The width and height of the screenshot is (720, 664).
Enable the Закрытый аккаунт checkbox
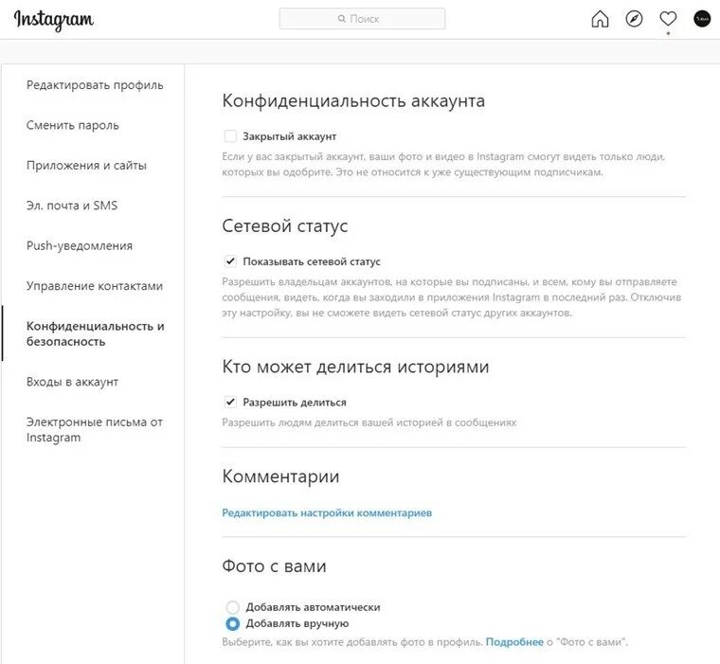point(230,136)
